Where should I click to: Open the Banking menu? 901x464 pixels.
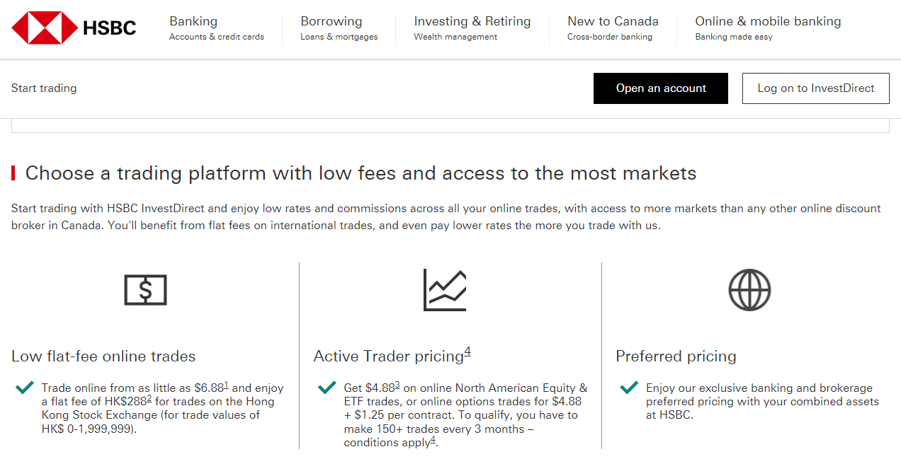click(x=217, y=28)
